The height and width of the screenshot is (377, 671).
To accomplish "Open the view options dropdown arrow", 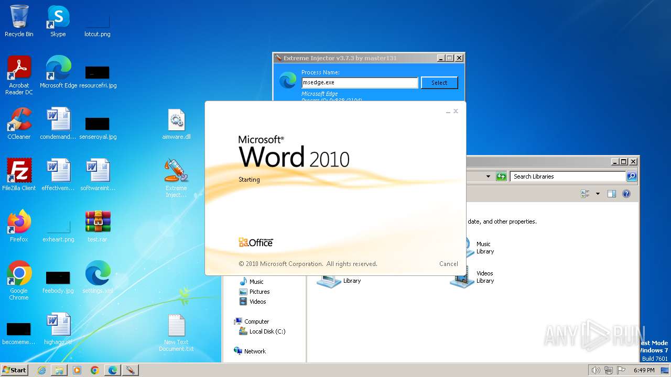I will pyautogui.click(x=598, y=194).
